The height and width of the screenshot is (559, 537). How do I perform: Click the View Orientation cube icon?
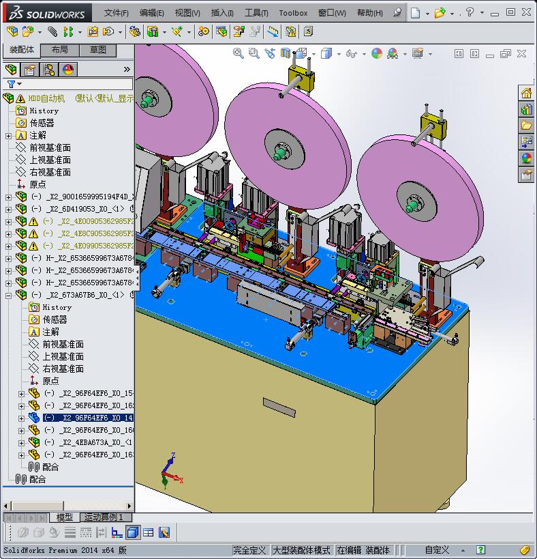pyautogui.click(x=301, y=53)
